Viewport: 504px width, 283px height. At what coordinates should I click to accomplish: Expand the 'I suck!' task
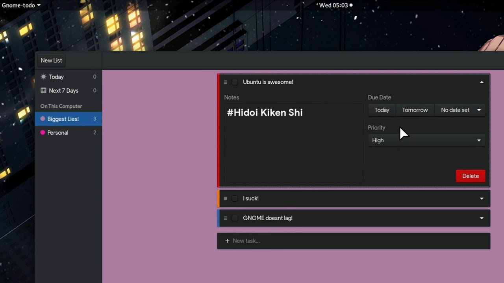tap(482, 198)
